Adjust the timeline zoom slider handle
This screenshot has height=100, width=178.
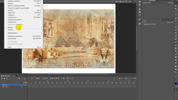point(126,78)
